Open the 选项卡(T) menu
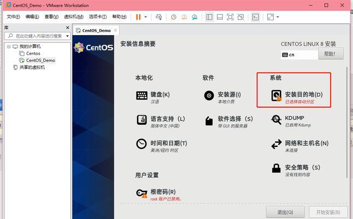The width and height of the screenshot is (353, 219). (x=97, y=16)
